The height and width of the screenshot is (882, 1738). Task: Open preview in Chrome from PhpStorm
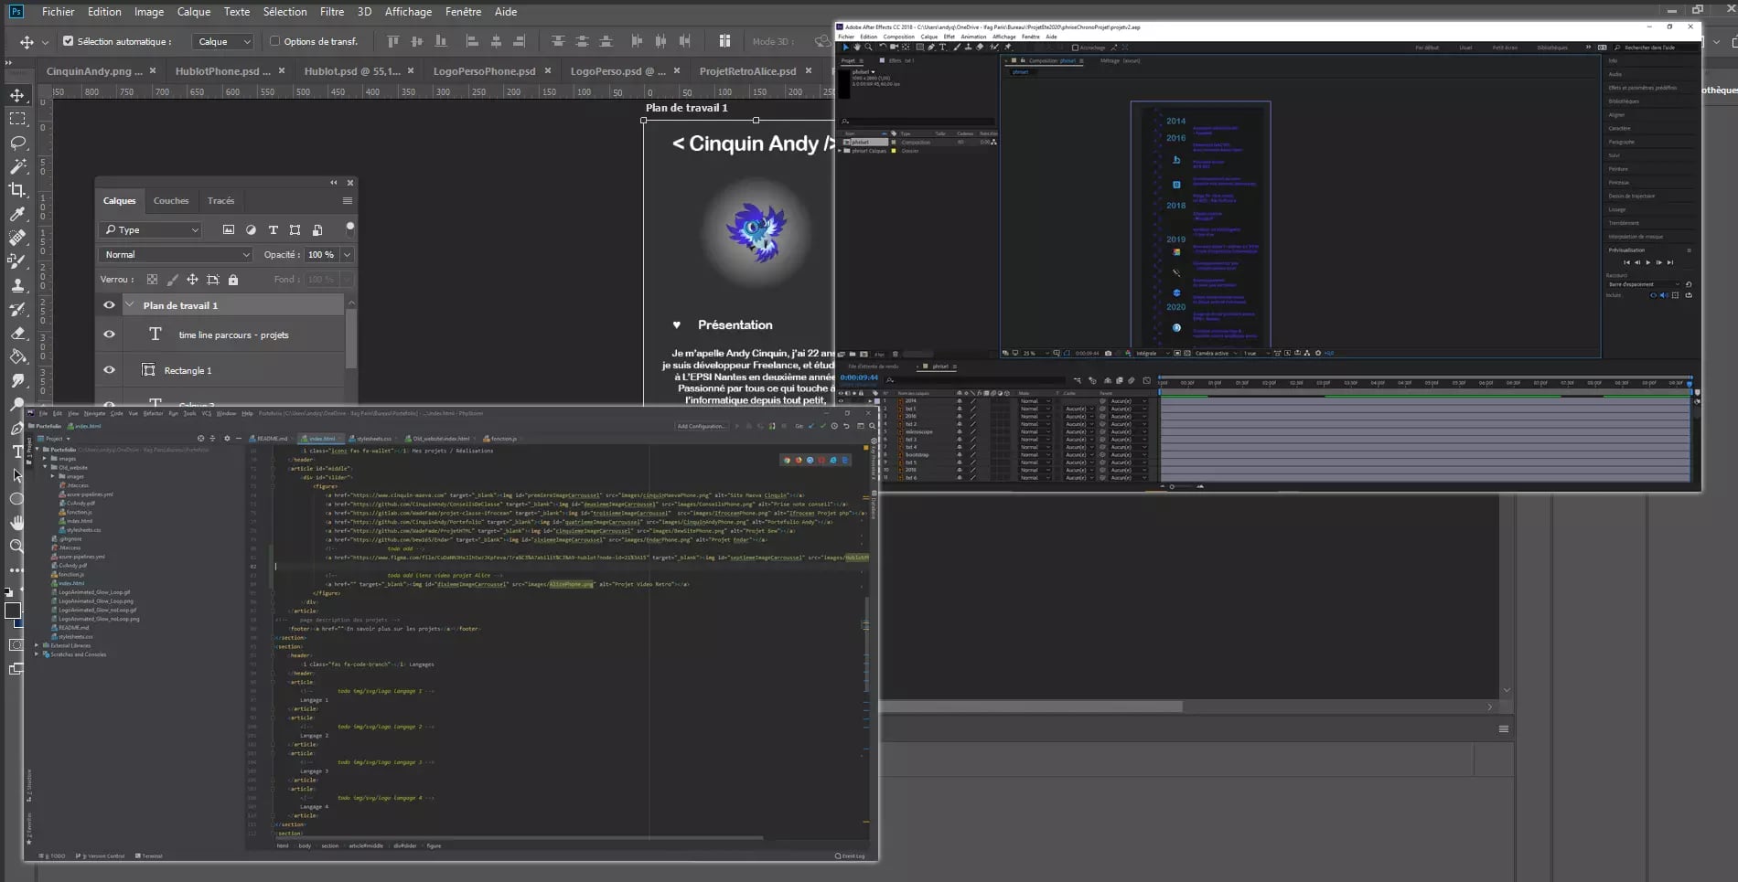(x=787, y=461)
